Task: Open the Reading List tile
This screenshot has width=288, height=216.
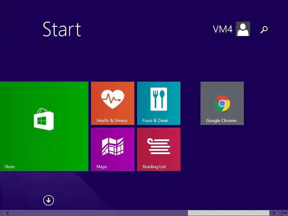Action: pos(159,149)
